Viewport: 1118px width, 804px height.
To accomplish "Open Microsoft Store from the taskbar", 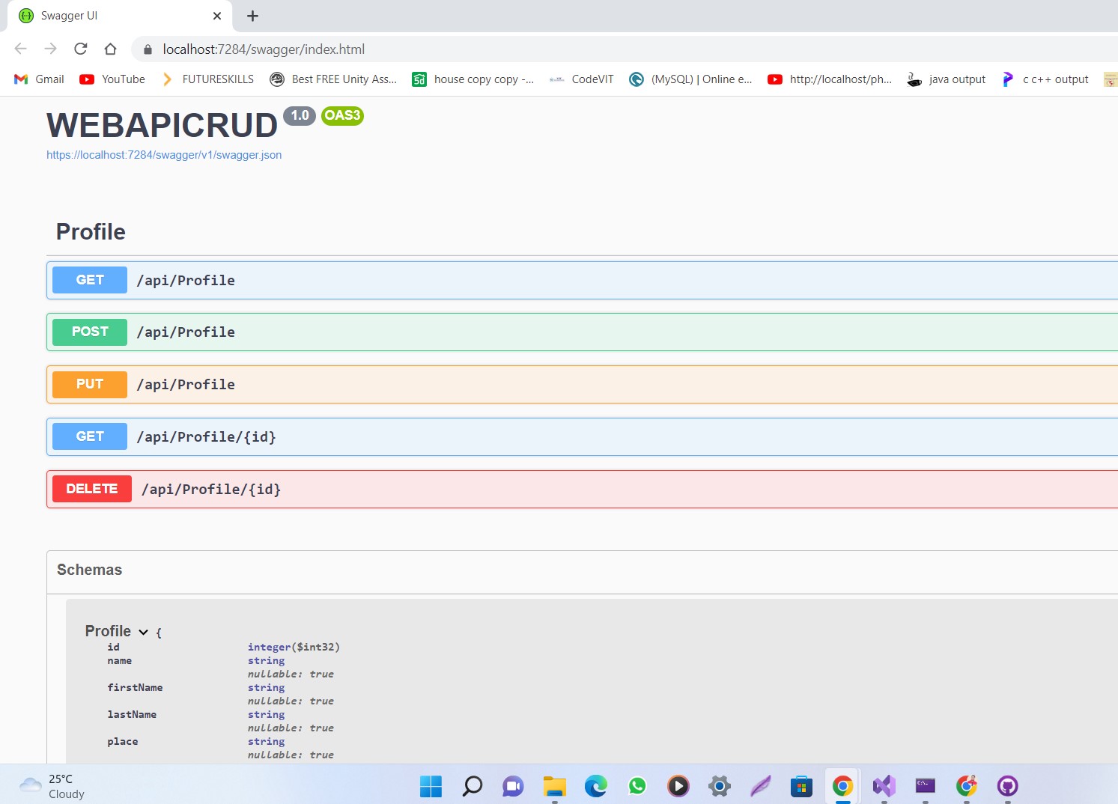I will (801, 786).
